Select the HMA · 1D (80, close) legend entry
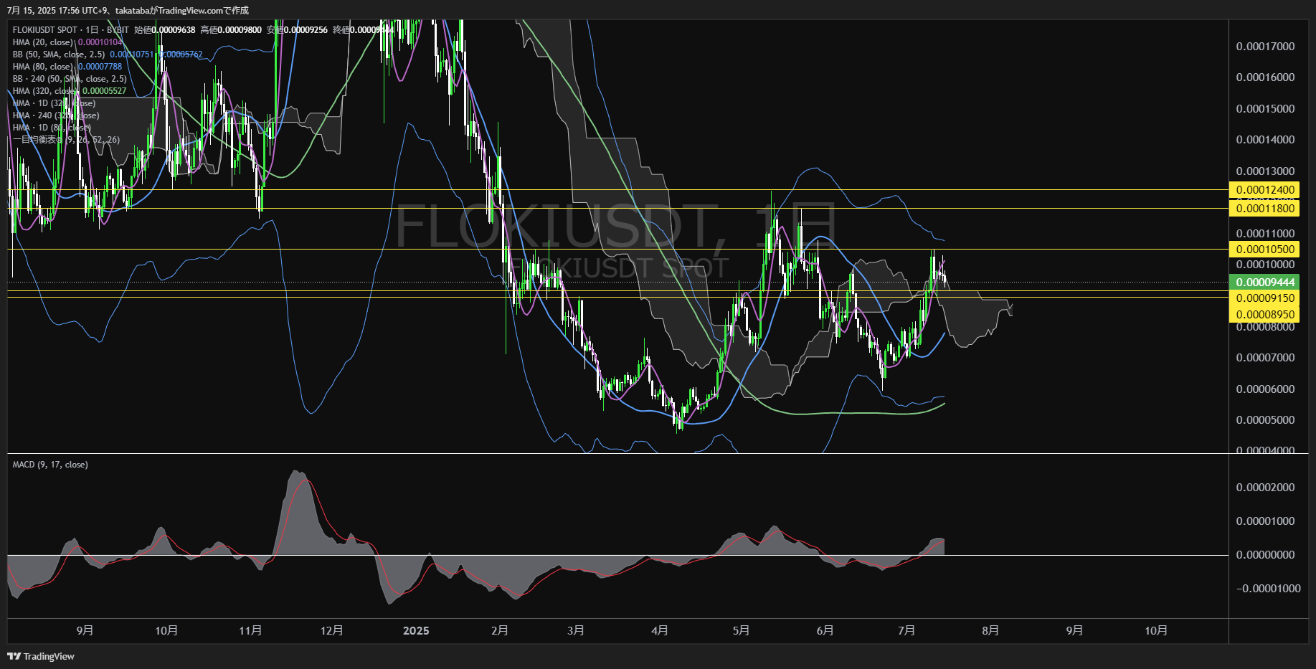 [x=52, y=128]
